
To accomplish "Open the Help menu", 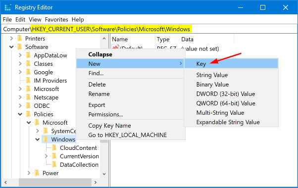I will (x=78, y=20).
